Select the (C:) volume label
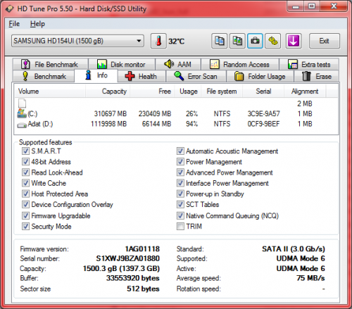Viewport: 352px width, 309px height. click(x=32, y=114)
